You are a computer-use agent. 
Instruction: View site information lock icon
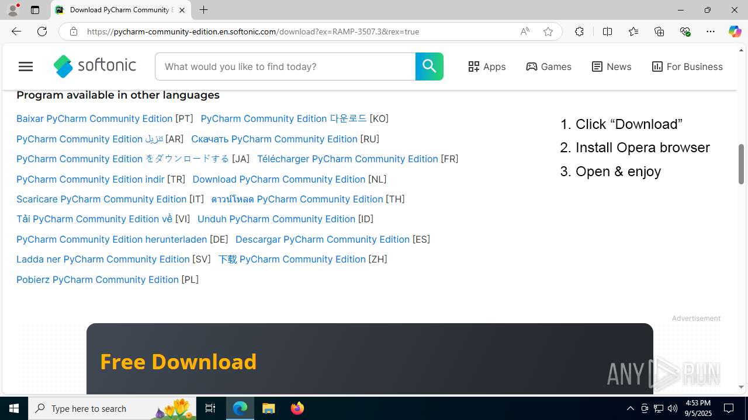point(73,32)
